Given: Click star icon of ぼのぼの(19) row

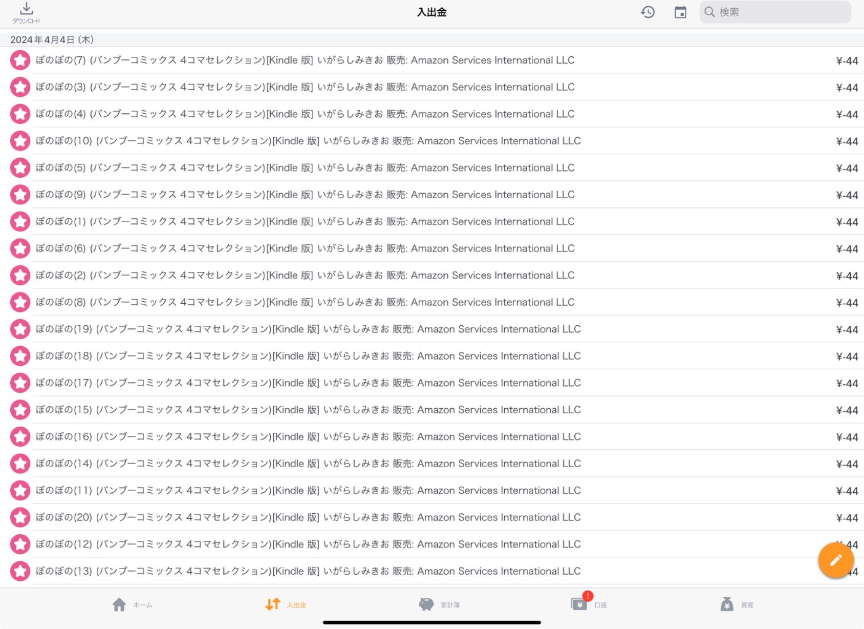Looking at the screenshot, I should (20, 329).
